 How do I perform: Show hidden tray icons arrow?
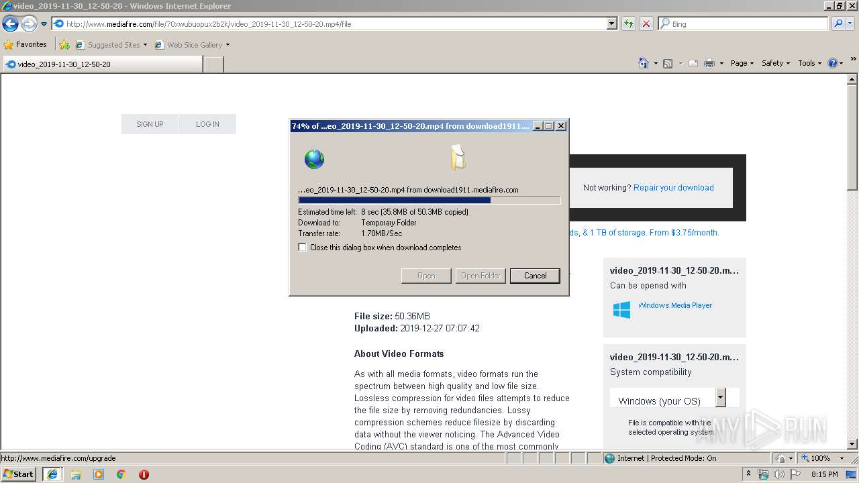[749, 474]
